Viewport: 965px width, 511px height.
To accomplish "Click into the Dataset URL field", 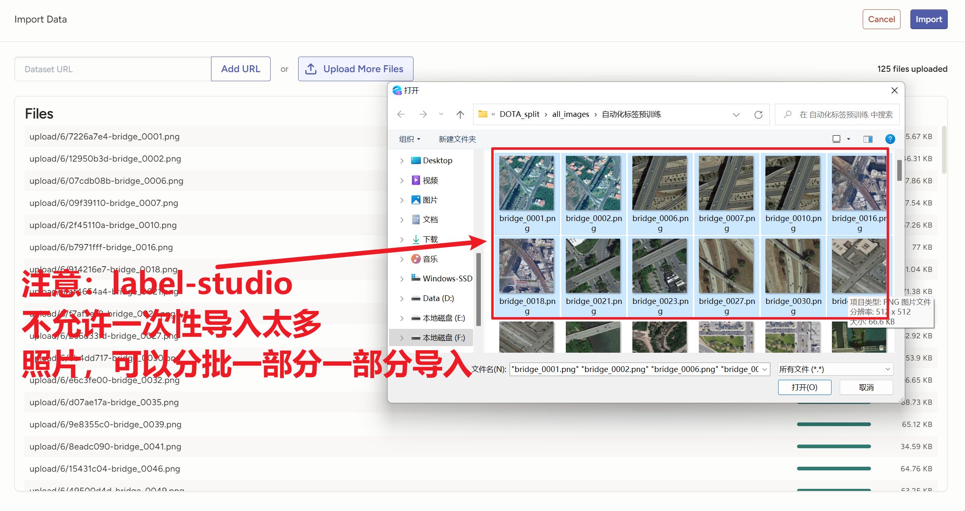I will pos(113,69).
